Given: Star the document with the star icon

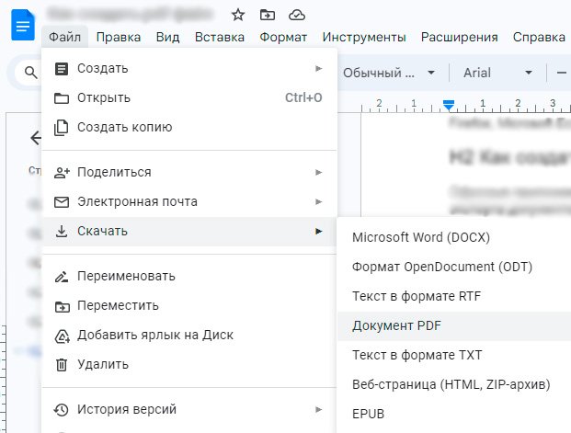Looking at the screenshot, I should [x=238, y=15].
